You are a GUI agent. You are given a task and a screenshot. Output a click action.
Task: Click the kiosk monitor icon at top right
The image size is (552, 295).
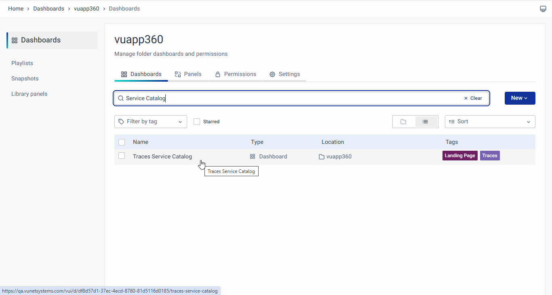[x=543, y=9]
